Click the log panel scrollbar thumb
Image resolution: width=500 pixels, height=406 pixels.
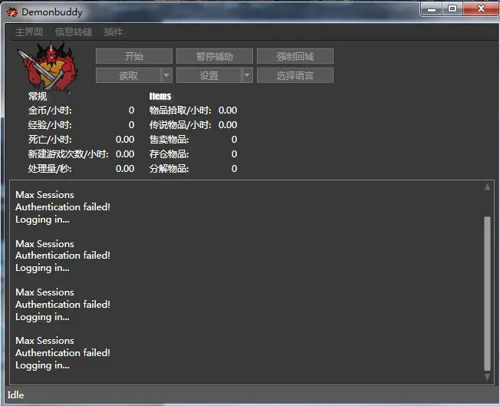pos(487,292)
